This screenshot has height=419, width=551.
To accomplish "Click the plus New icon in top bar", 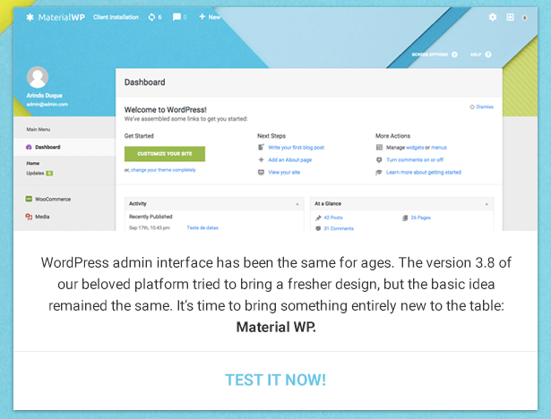I will point(202,16).
